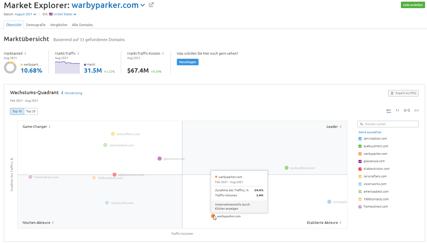Image resolution: width=427 pixels, height=244 pixels.
Task: Click the glassesusa.com purple bubble
Action: [160, 159]
